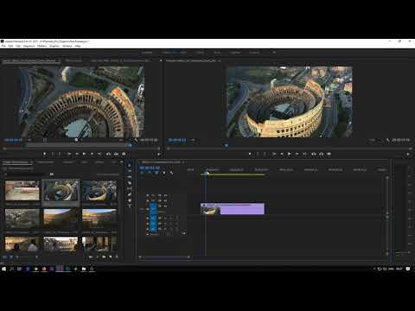Expand the workspace overflow chevron in top bar
Screen dimensions: 415x311
tap(274, 53)
